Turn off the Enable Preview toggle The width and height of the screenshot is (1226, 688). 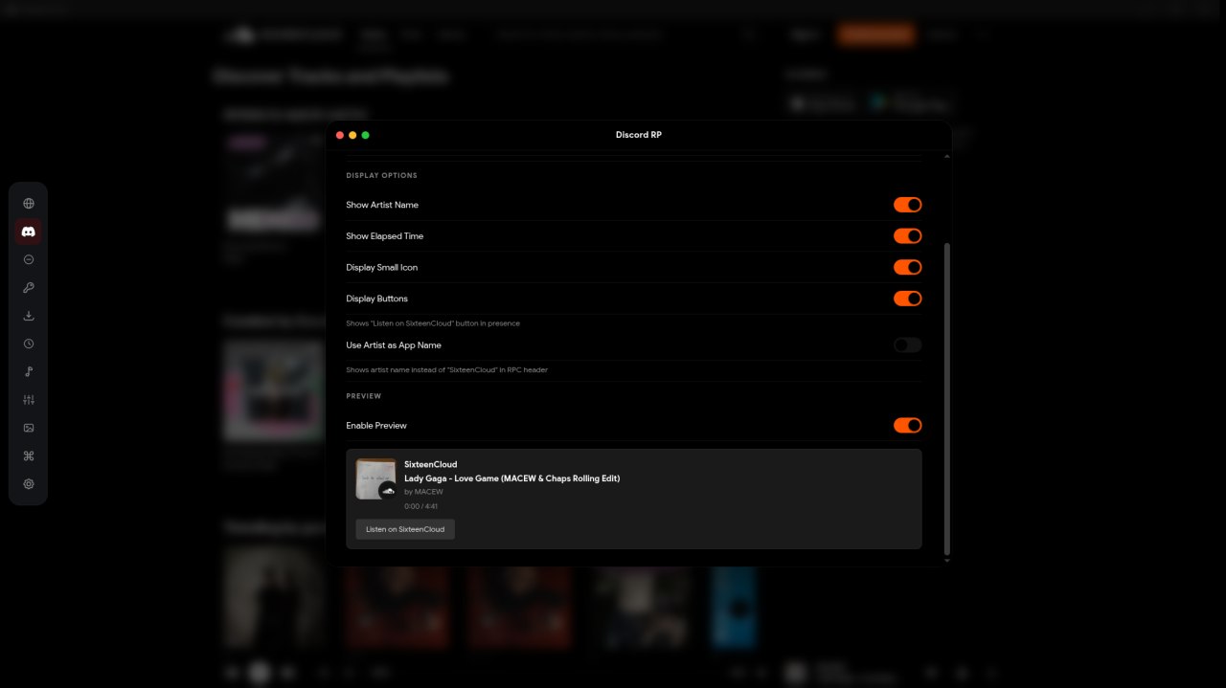click(907, 425)
